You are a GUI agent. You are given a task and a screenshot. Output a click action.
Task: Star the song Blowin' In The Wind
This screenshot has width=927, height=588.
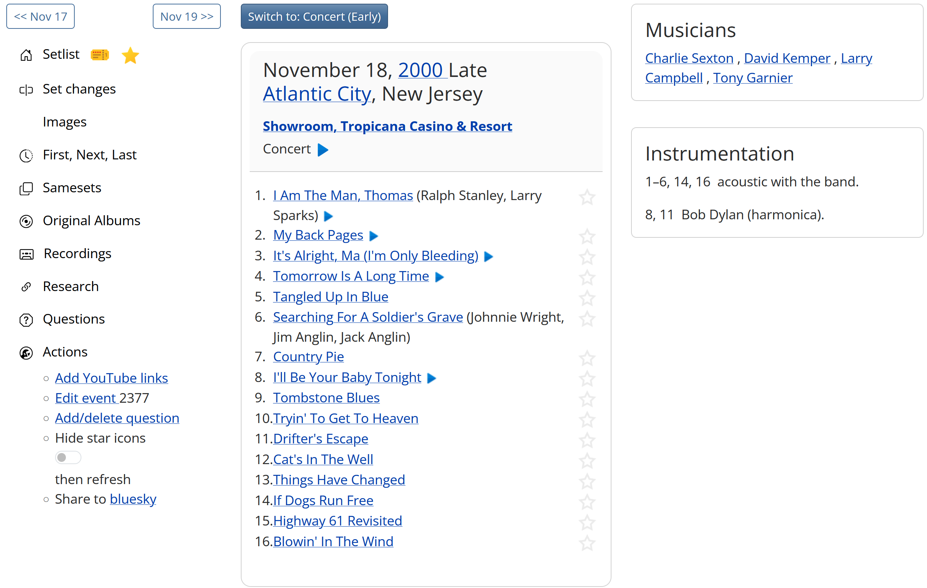click(587, 543)
